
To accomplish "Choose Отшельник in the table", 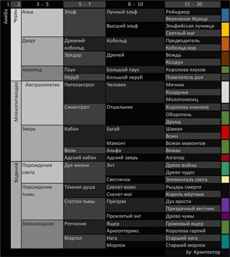I will 135,114.
